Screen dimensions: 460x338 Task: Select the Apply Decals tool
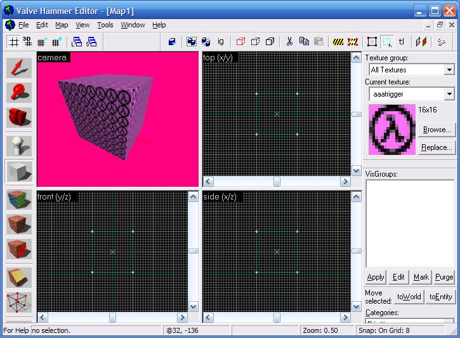[19, 249]
